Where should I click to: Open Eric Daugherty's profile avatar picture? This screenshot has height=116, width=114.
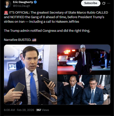[x=8, y=4]
